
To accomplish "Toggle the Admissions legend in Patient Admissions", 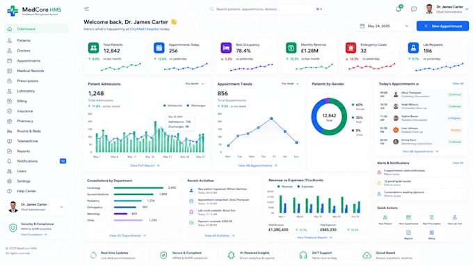I will (x=173, y=106).
